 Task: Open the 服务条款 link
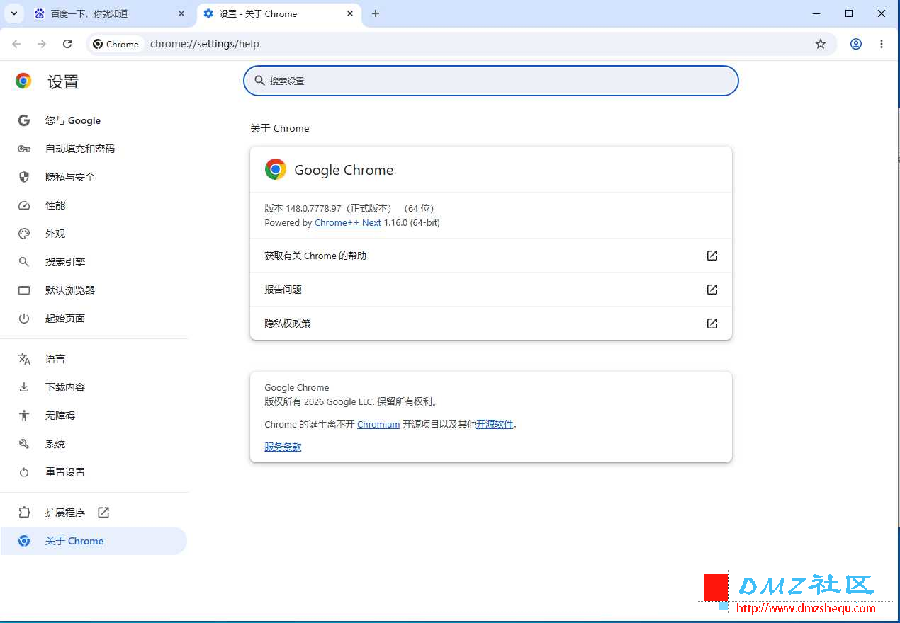(283, 447)
